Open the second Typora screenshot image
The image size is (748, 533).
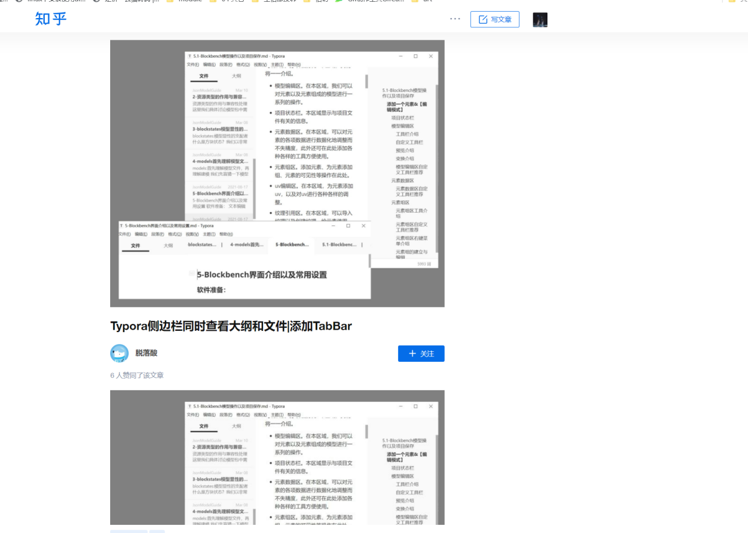[x=278, y=457]
